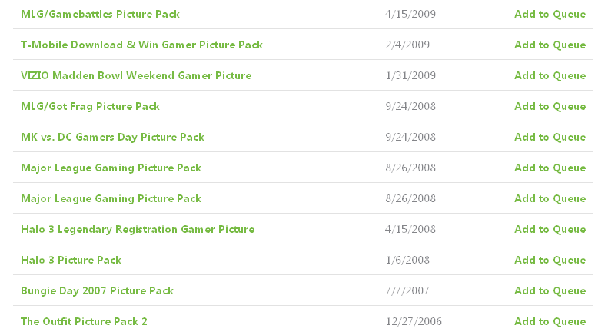Screen dimensions: 598x332
Task: Add Halo 3 Legendary Registration picture to queue
Action: coord(550,229)
